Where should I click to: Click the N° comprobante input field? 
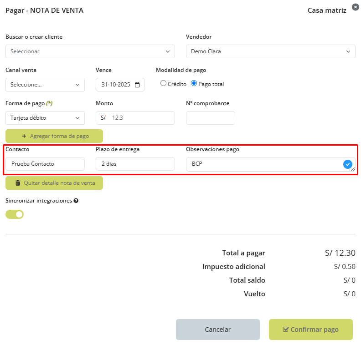pyautogui.click(x=210, y=118)
